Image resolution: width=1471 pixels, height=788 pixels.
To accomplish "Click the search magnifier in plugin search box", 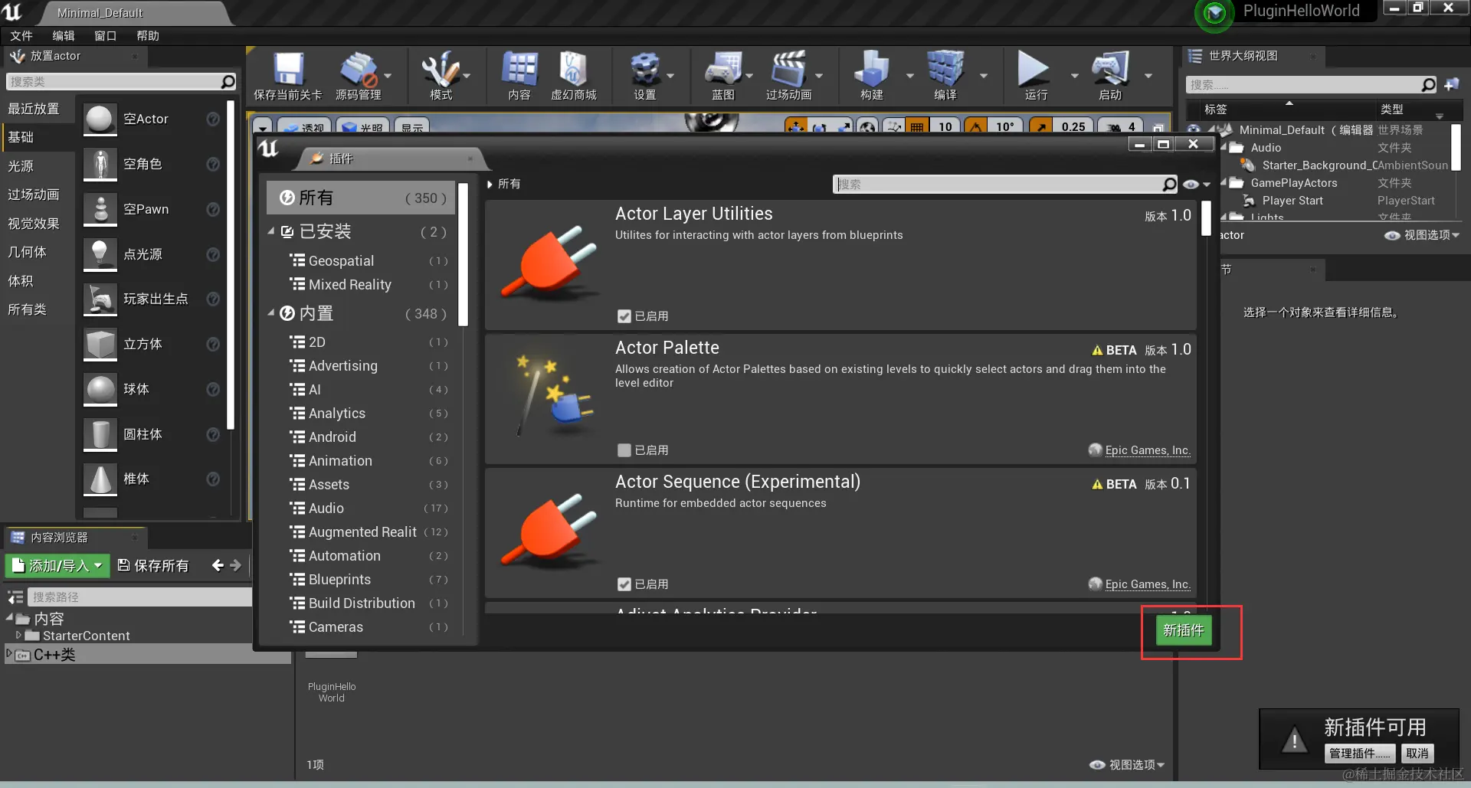I will 1169,185.
